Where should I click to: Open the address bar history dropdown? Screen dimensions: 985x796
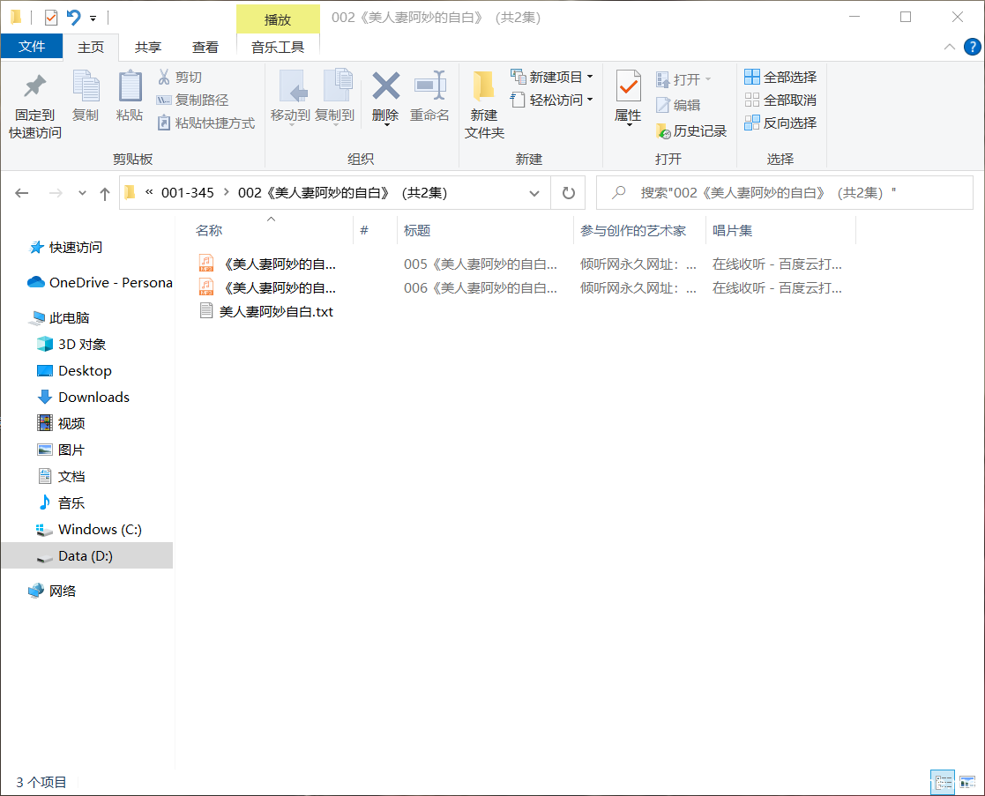534,192
